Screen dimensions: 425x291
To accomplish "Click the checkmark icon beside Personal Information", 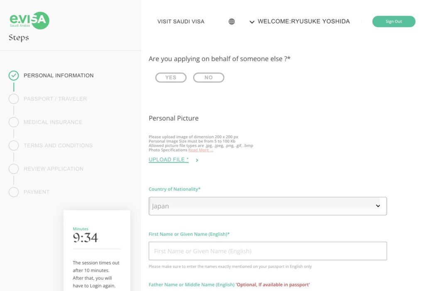I will point(14,75).
